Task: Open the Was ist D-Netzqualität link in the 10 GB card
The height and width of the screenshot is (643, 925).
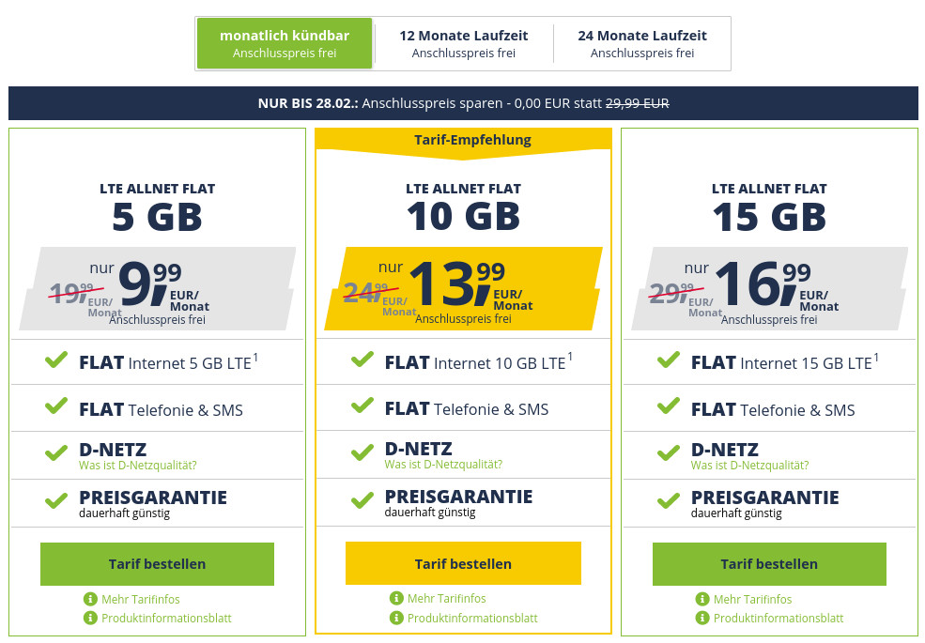Action: pos(442,465)
